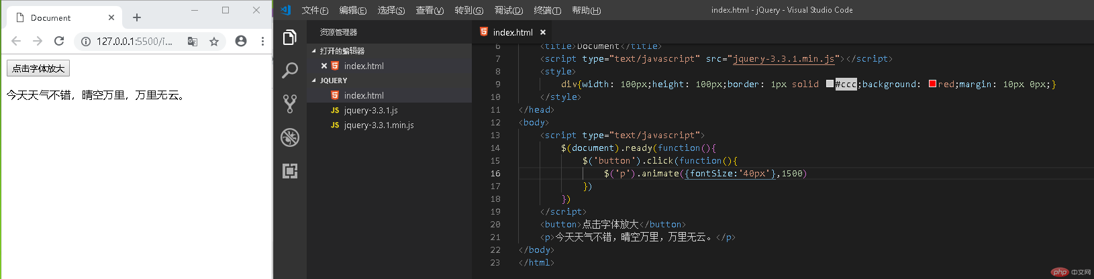Open the 调试(D) menu
Screen dimensions: 1094x279
[509, 10]
